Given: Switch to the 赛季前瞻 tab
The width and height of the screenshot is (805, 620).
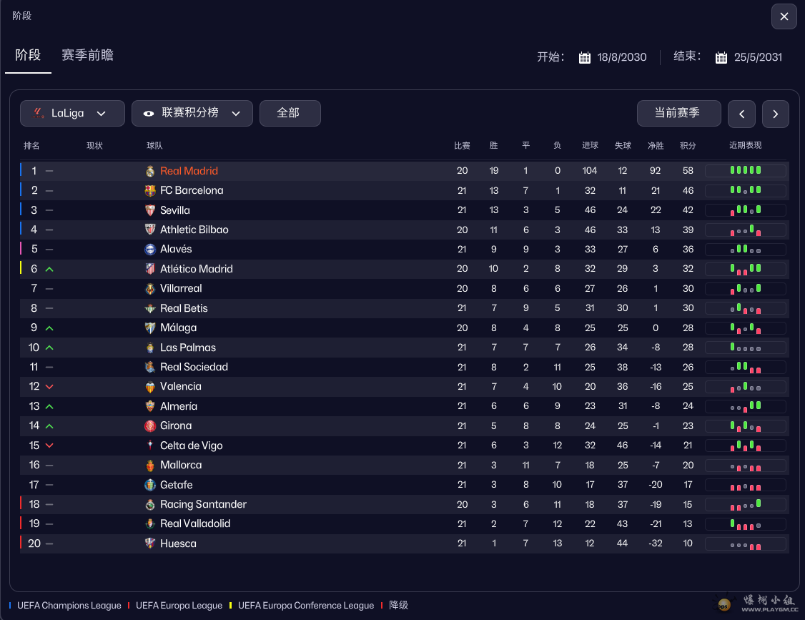Looking at the screenshot, I should tap(87, 55).
